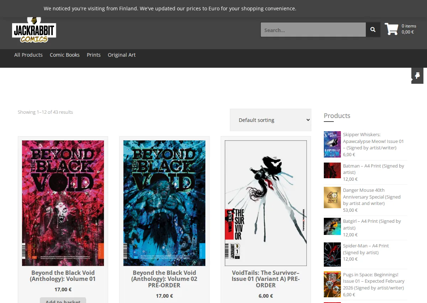
Task: Click 'Showing 1–12 of 43 results' text
Action: (x=45, y=112)
